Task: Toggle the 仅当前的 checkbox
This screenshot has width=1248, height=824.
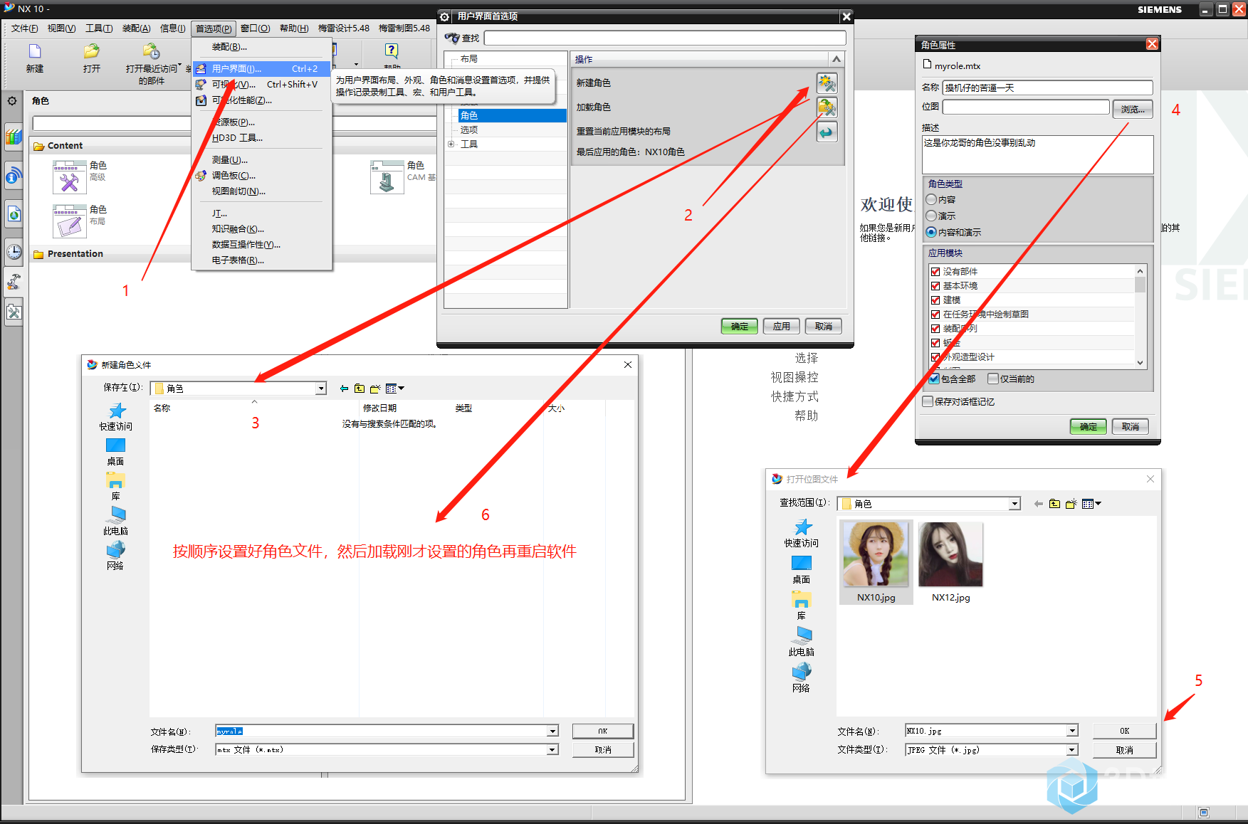Action: [993, 379]
